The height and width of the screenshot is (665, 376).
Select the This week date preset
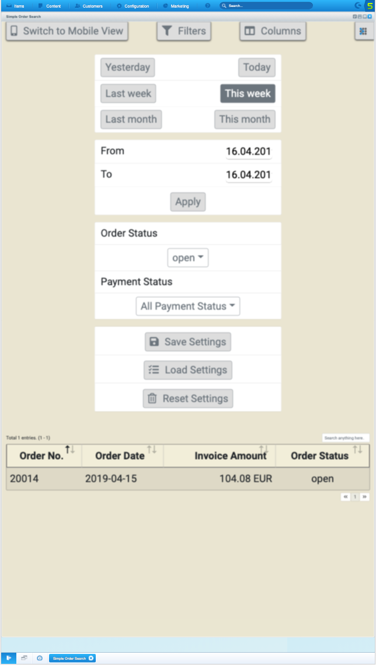pos(248,93)
